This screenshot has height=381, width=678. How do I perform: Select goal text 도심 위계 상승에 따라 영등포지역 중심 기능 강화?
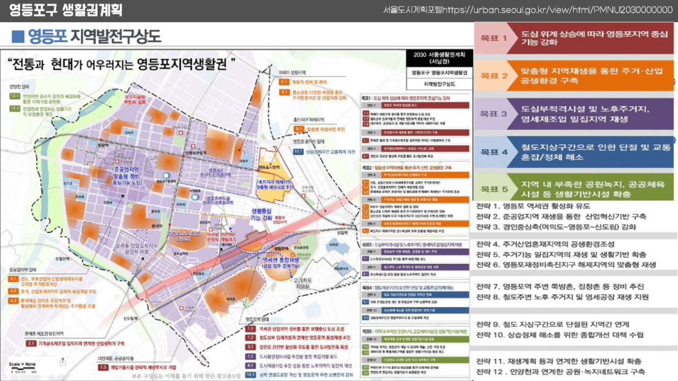pyautogui.click(x=594, y=38)
